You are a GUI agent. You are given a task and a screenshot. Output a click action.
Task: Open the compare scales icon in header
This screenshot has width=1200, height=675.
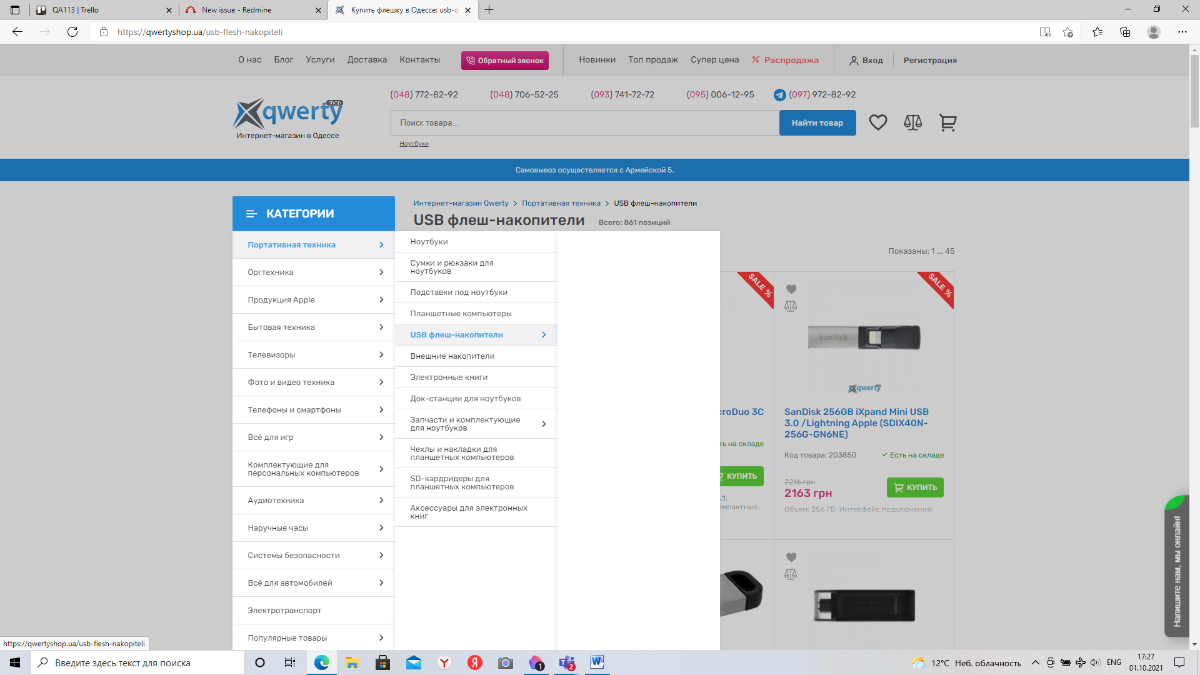pos(912,122)
